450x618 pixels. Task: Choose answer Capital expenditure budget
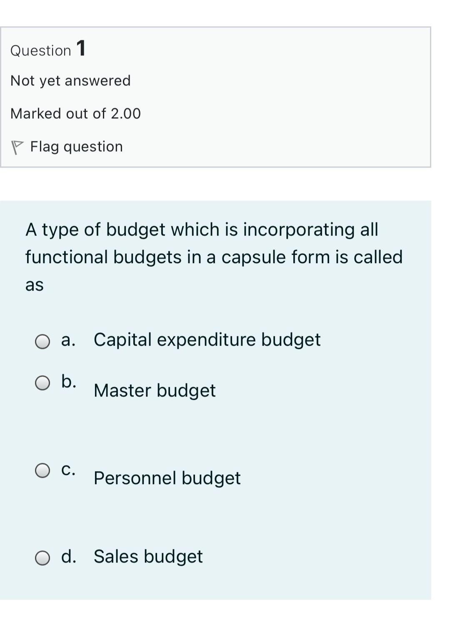[207, 339]
